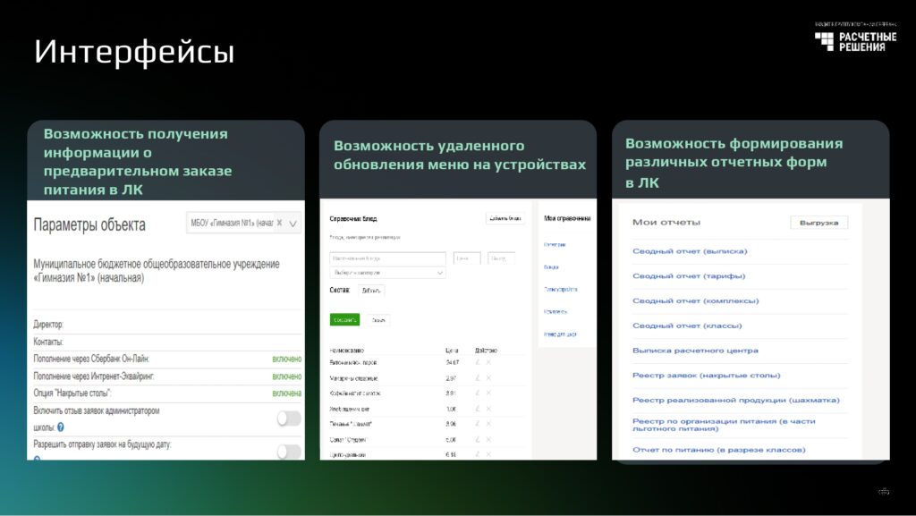The width and height of the screenshot is (916, 516).
Task: Open 'Реестр по организации питания' report link
Action: (x=724, y=425)
